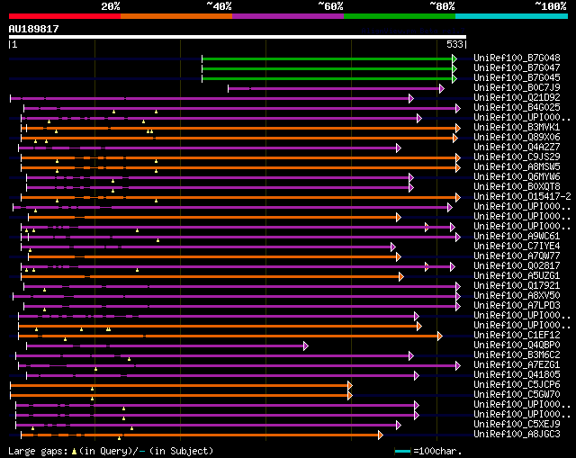
Task: Click the green alignment bar for B7G048
Action: [x=327, y=58]
